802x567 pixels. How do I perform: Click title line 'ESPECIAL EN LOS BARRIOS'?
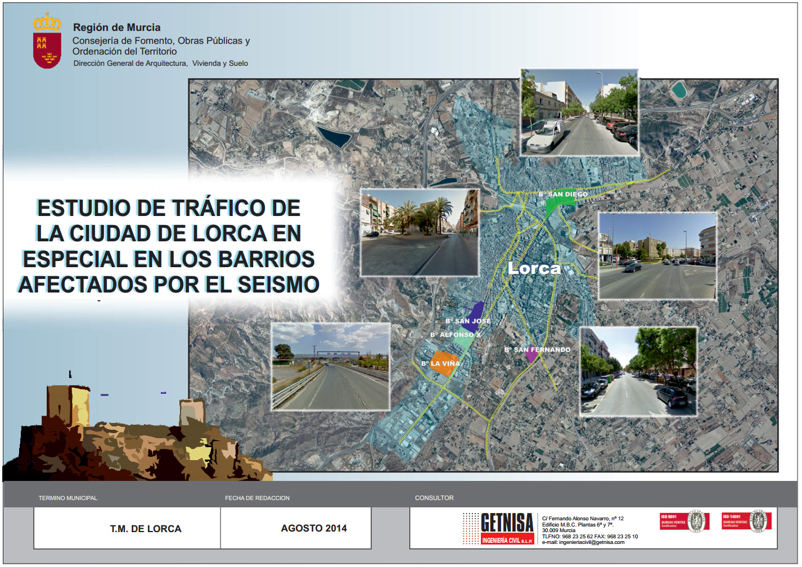[168, 259]
